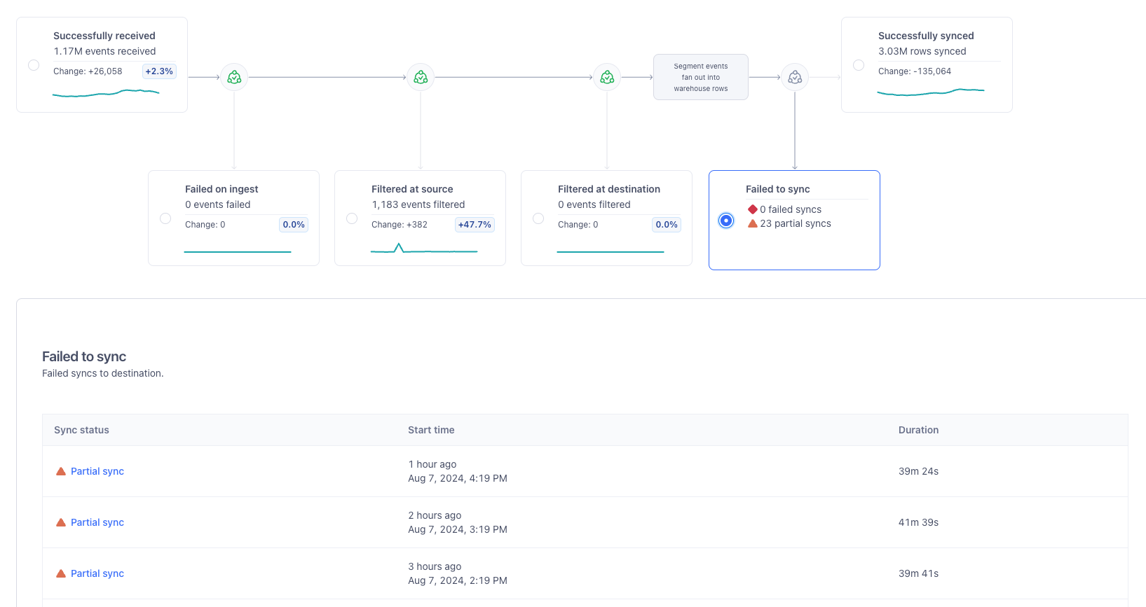The height and width of the screenshot is (607, 1146).
Task: Click the orange triangle beside 23 partial syncs
Action: tap(753, 223)
